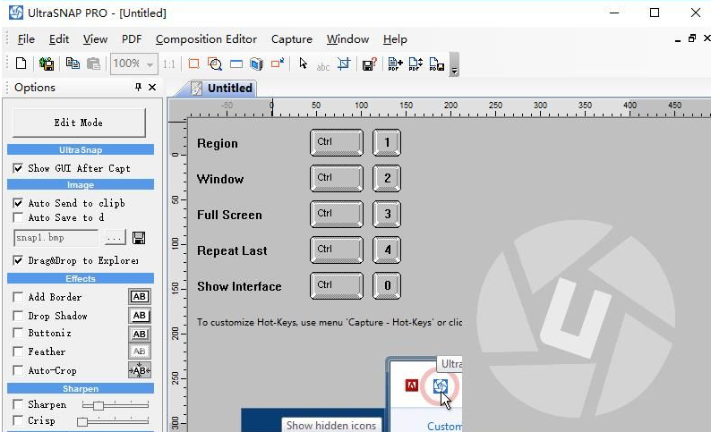Open the View menu
Image resolution: width=711 pixels, height=432 pixels.
pyautogui.click(x=95, y=39)
